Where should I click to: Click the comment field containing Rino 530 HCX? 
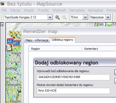click(74, 91)
